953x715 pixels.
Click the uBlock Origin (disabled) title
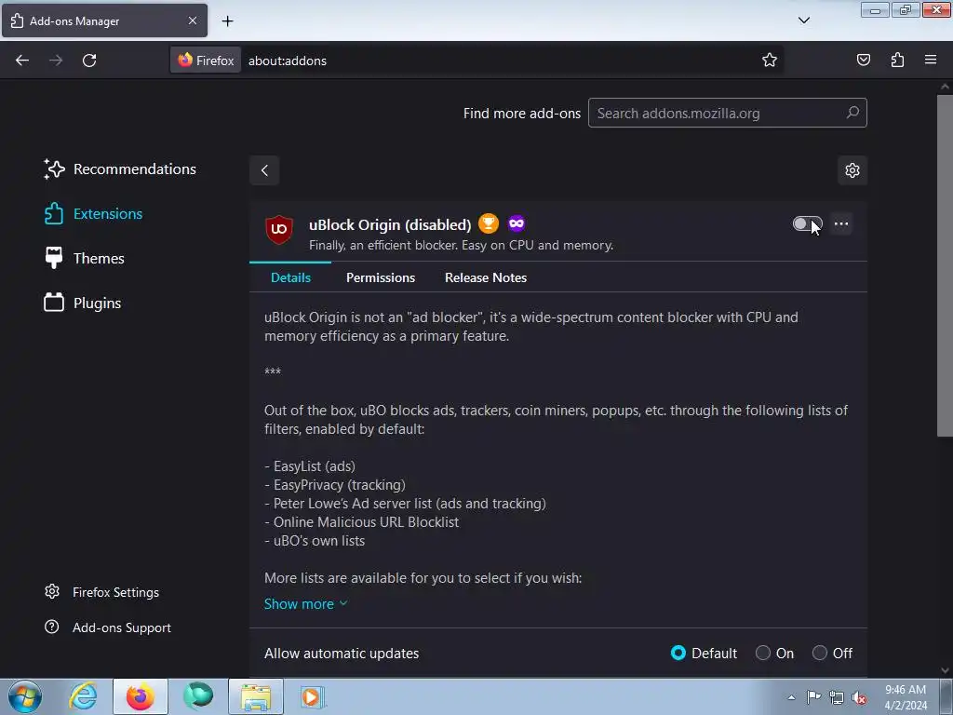[x=390, y=225]
